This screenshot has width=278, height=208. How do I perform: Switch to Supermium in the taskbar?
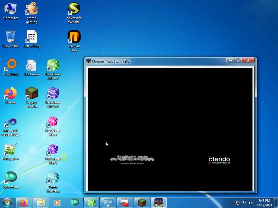point(74,203)
